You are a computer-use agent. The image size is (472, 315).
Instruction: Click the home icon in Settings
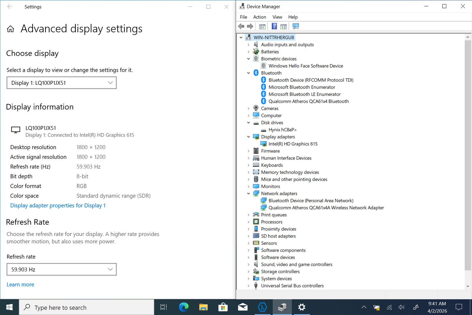click(11, 29)
